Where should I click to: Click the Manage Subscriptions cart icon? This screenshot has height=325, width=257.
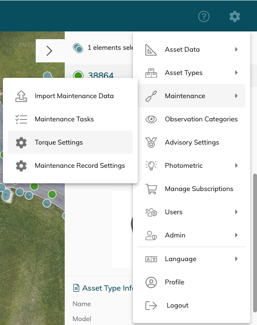(x=151, y=189)
